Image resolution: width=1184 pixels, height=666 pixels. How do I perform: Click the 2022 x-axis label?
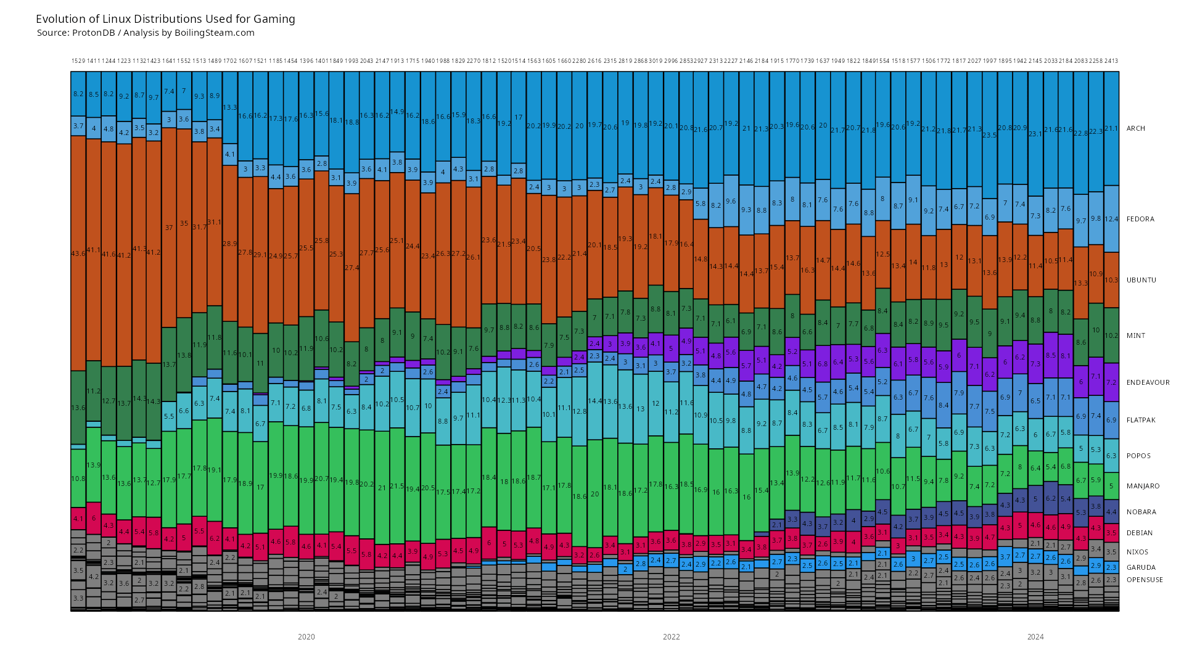(x=672, y=637)
